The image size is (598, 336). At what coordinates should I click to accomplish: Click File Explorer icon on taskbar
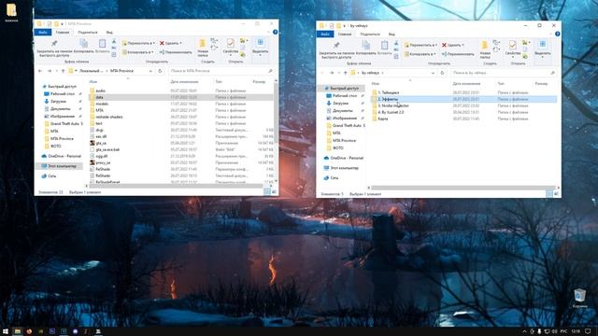(18, 331)
